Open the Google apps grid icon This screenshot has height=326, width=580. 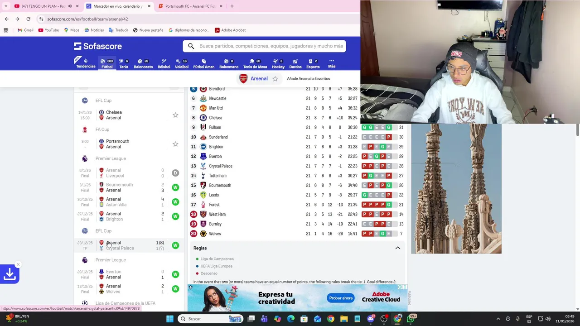[6, 30]
